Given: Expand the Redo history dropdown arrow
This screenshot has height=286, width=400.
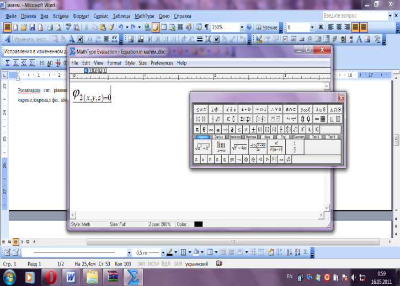Looking at the screenshot, I should [139, 27].
